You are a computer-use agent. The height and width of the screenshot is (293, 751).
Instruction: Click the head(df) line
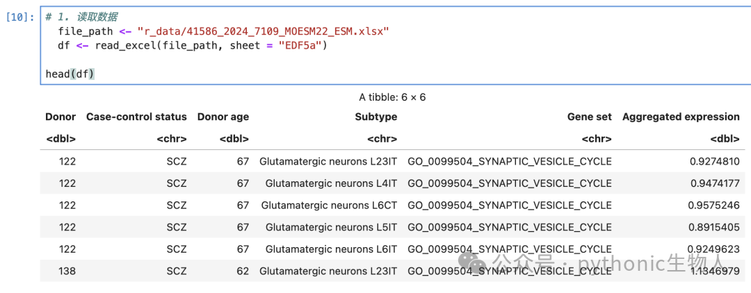click(x=70, y=74)
